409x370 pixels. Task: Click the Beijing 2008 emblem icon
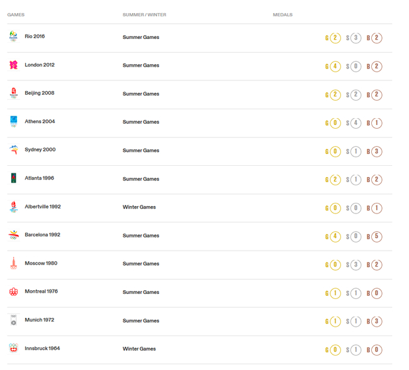tap(13, 94)
